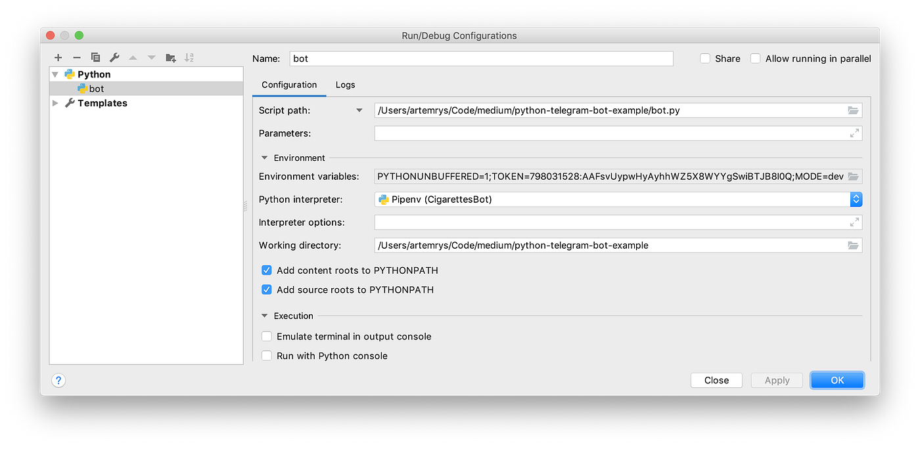
Task: Uncheck Add content roots to PYTHONPATH
Action: 267,270
